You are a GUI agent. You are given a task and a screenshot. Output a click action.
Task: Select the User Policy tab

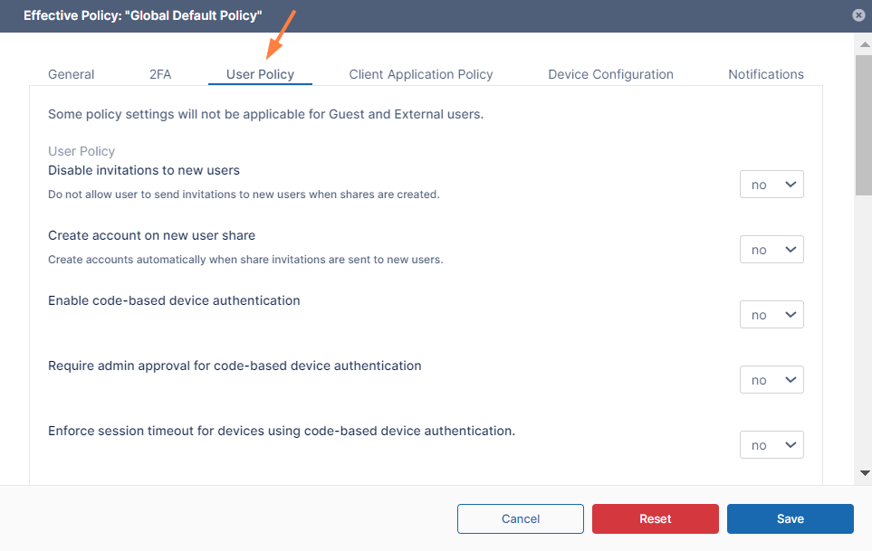(x=260, y=74)
